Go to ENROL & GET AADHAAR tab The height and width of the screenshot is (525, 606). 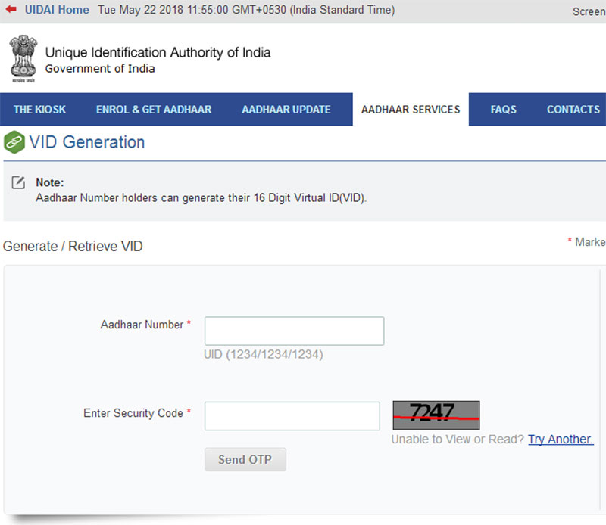(154, 109)
